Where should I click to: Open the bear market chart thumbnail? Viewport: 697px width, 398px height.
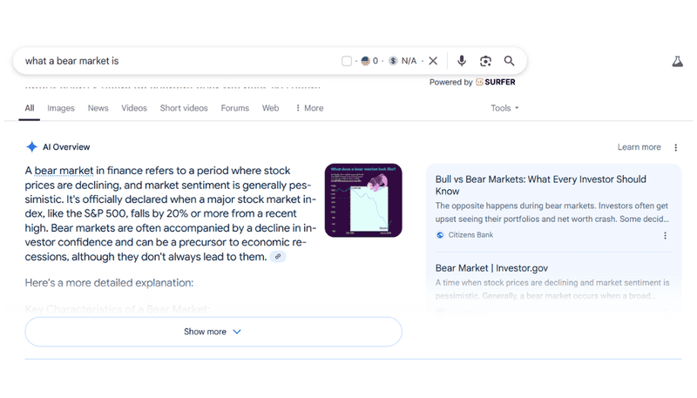tap(363, 200)
